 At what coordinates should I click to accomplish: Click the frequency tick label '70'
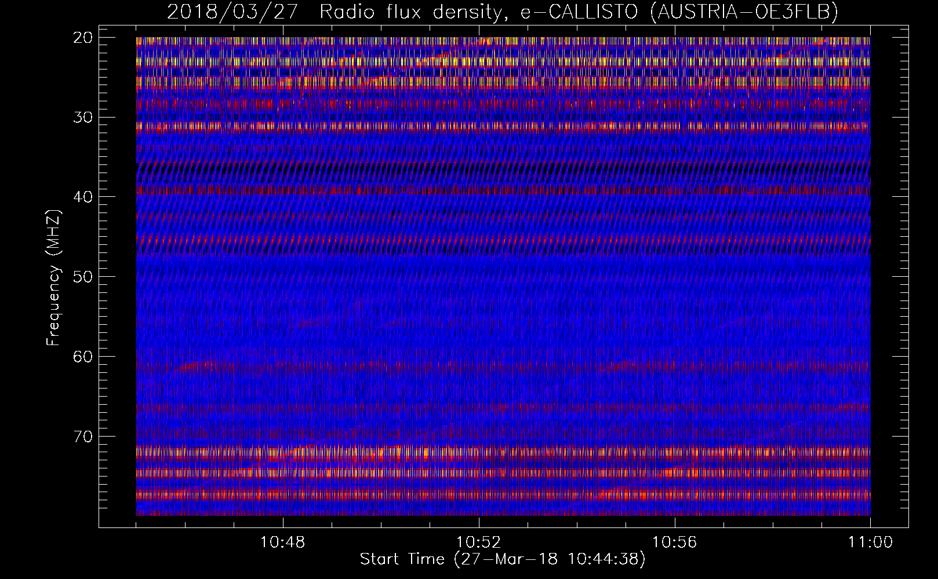[83, 437]
